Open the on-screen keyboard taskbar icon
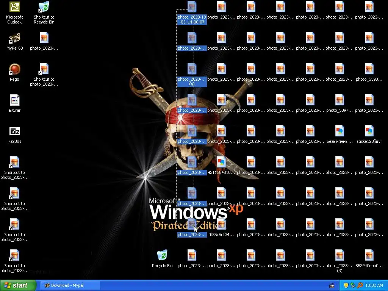 point(332,286)
